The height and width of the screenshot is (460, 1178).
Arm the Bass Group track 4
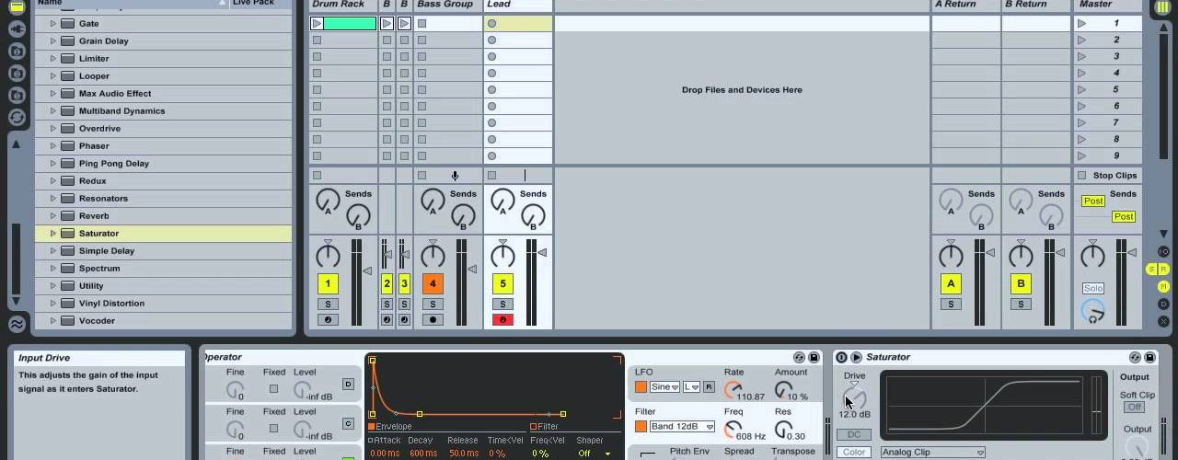[x=433, y=319]
